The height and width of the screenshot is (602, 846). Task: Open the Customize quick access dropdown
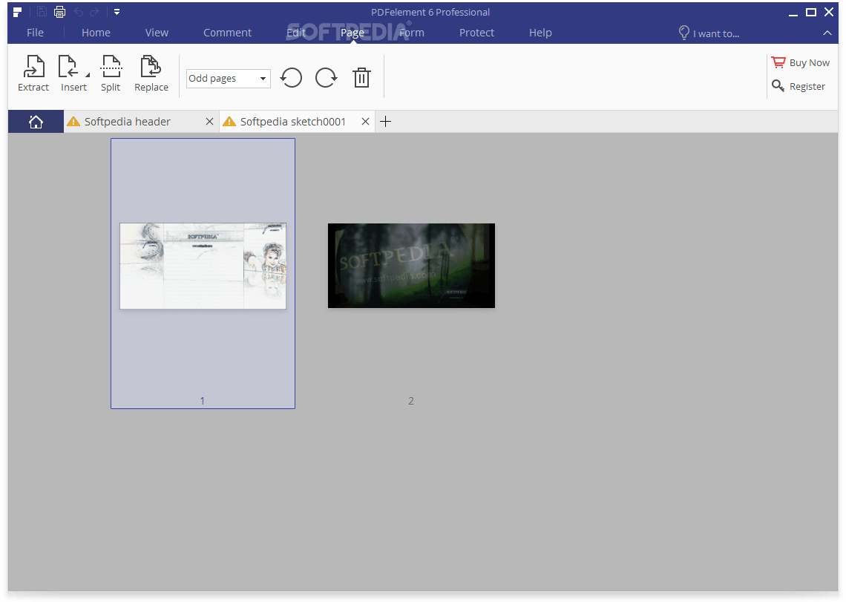117,12
